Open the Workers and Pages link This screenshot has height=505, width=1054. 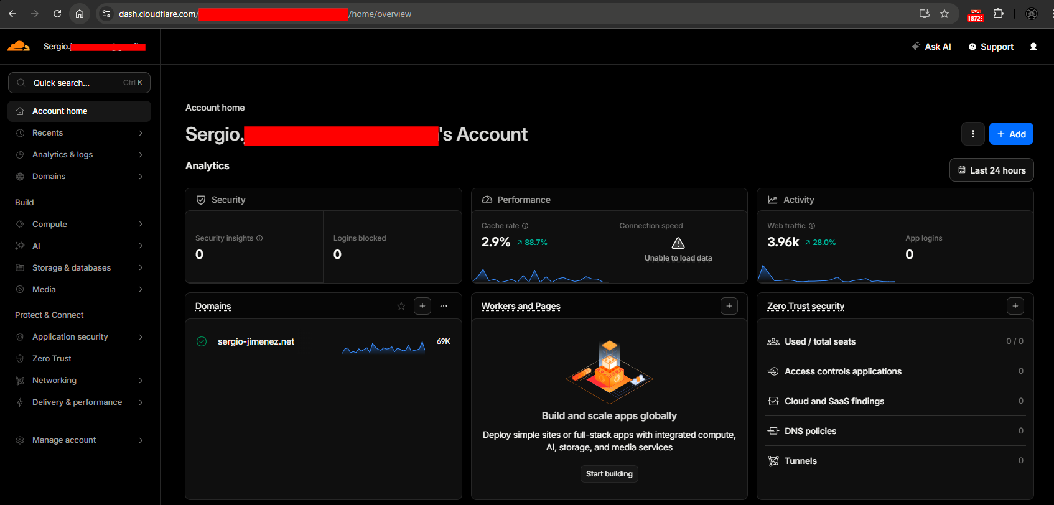[521, 306]
